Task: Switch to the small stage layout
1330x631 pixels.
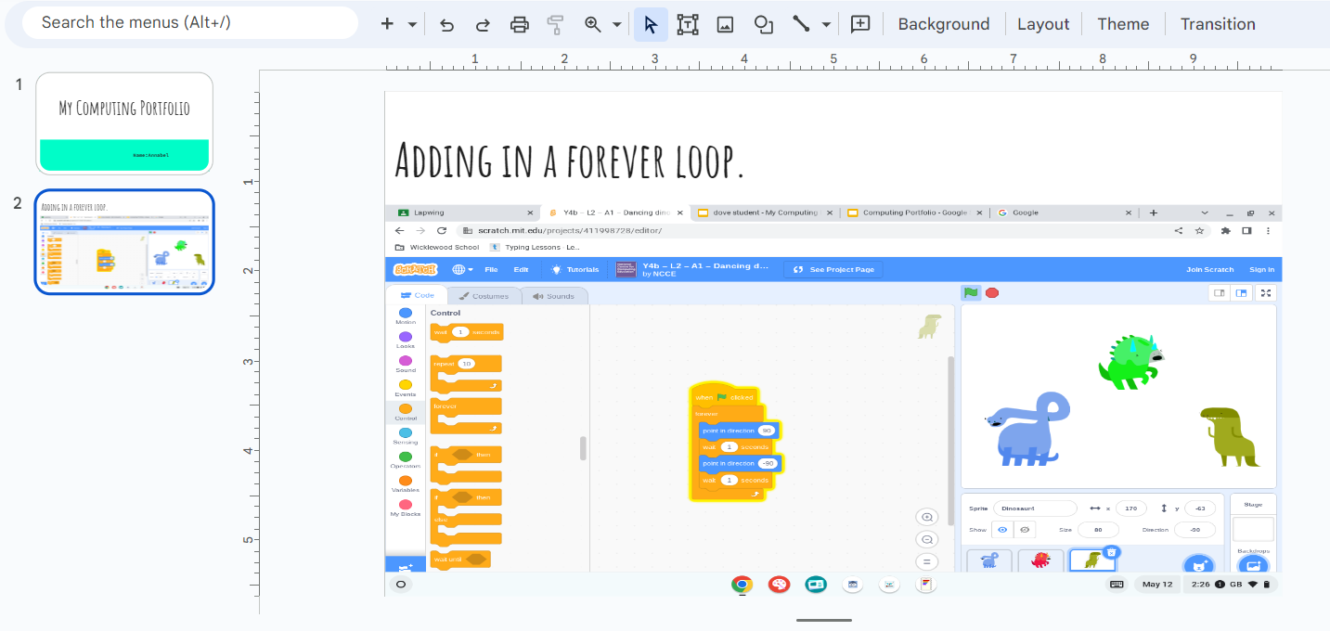Action: coord(1220,293)
